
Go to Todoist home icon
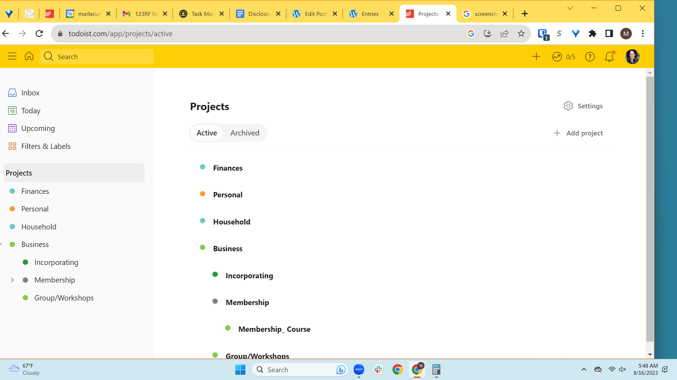tap(29, 56)
